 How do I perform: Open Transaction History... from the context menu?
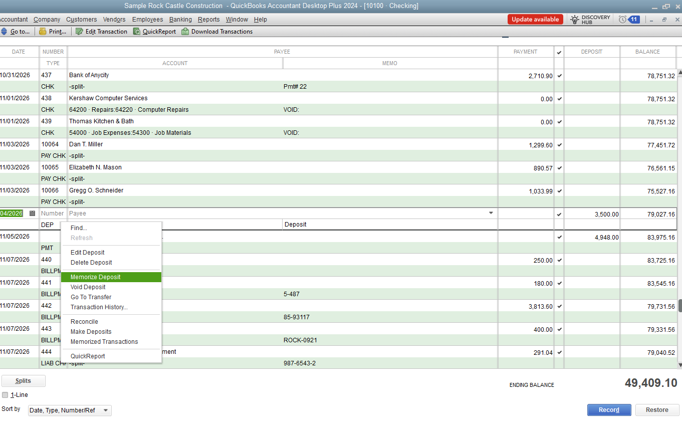[111, 307]
